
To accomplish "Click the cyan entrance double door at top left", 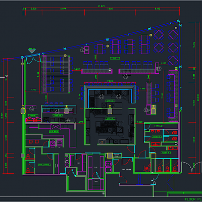I will pyautogui.click(x=33, y=59).
